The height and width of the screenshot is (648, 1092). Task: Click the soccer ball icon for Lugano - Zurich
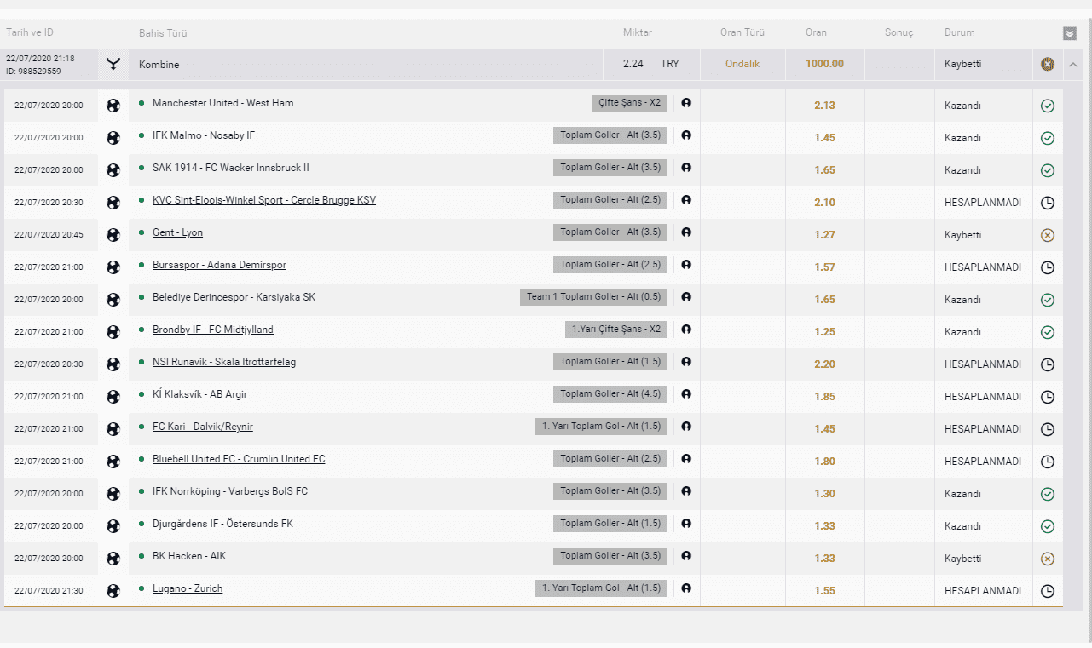point(113,591)
